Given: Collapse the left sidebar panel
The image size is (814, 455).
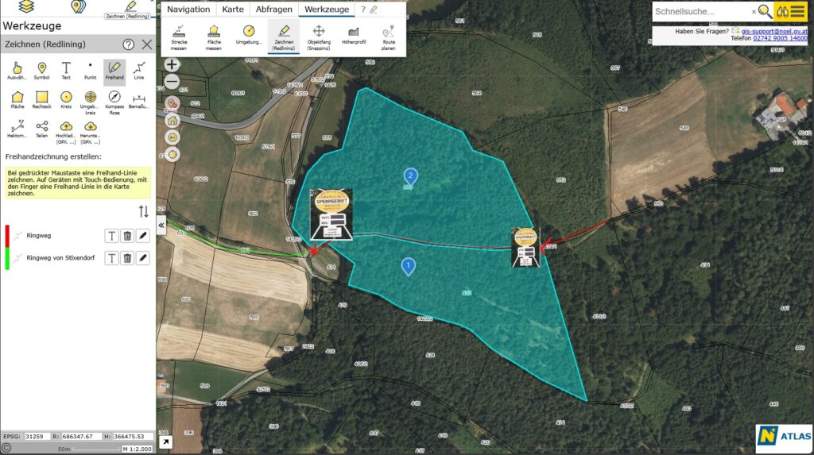Looking at the screenshot, I should point(161,226).
